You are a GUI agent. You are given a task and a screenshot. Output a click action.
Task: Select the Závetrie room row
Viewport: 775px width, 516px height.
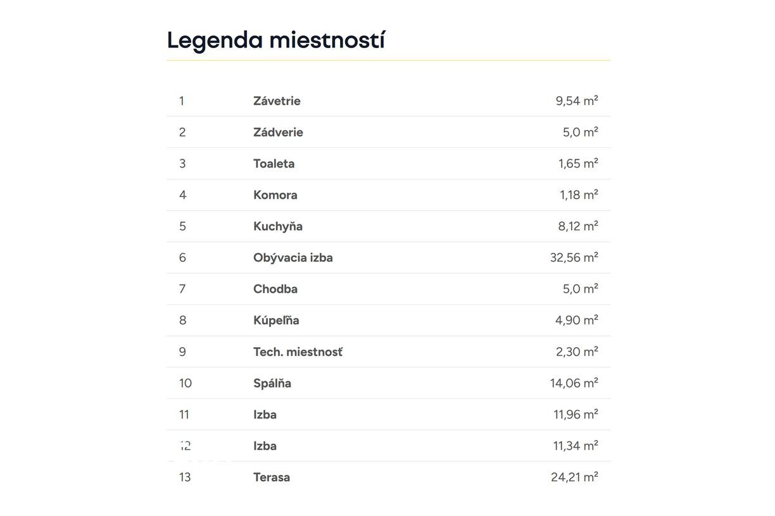pyautogui.click(x=388, y=101)
